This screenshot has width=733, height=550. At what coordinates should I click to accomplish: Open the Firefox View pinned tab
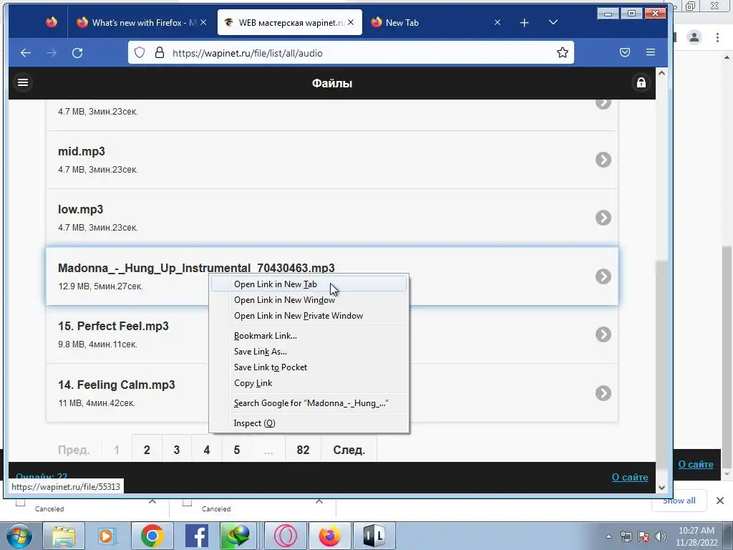[52, 22]
